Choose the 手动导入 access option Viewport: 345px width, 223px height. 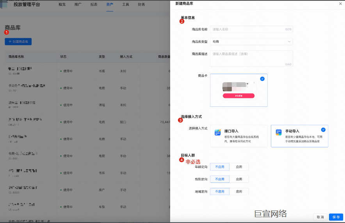pos(299,136)
